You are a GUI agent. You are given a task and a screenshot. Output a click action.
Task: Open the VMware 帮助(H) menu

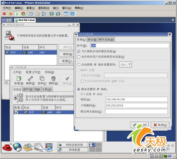tap(79, 8)
